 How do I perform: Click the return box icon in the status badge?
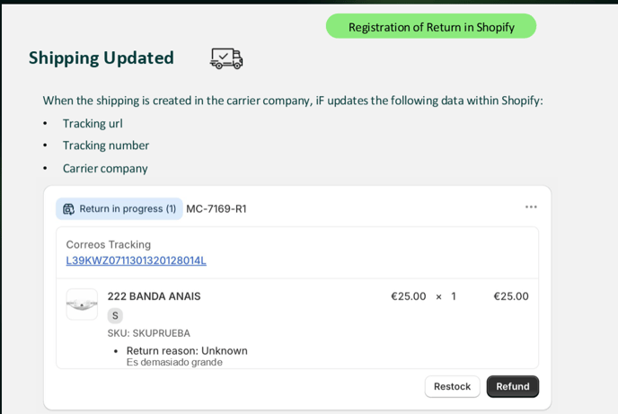pyautogui.click(x=68, y=209)
